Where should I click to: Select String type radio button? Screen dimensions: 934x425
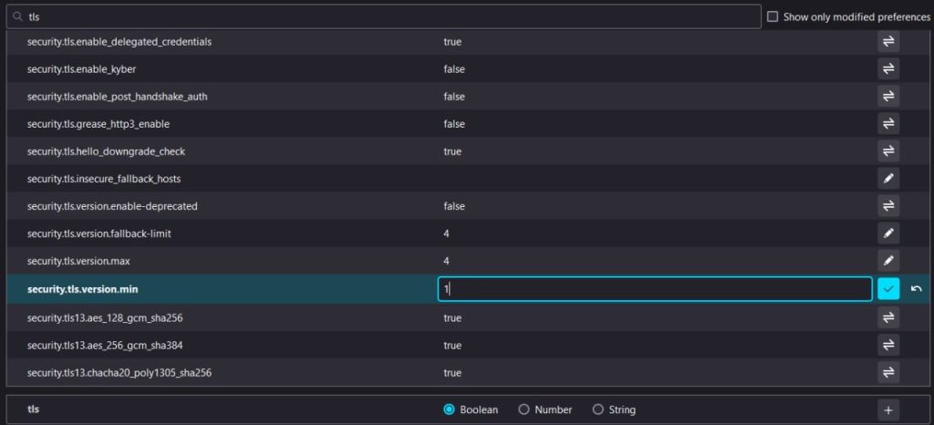coord(598,409)
